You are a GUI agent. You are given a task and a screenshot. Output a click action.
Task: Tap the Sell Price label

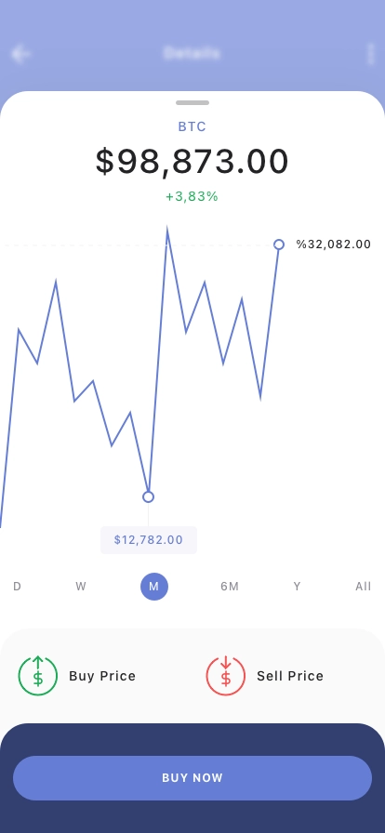[290, 676]
